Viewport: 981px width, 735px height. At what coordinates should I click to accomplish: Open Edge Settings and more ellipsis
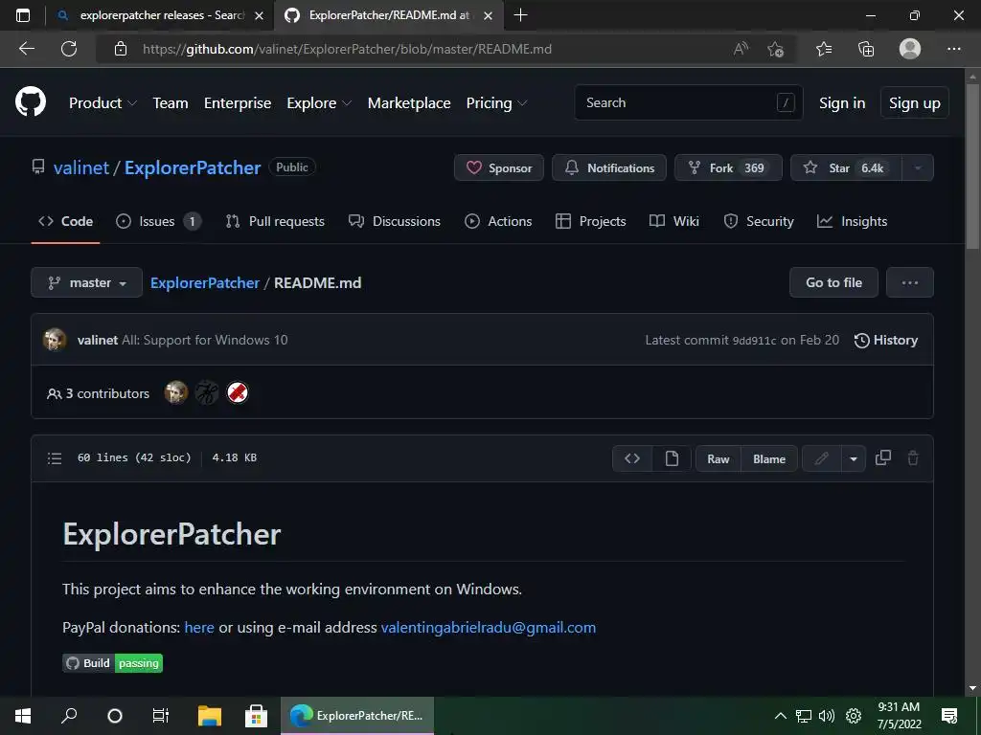tap(953, 49)
